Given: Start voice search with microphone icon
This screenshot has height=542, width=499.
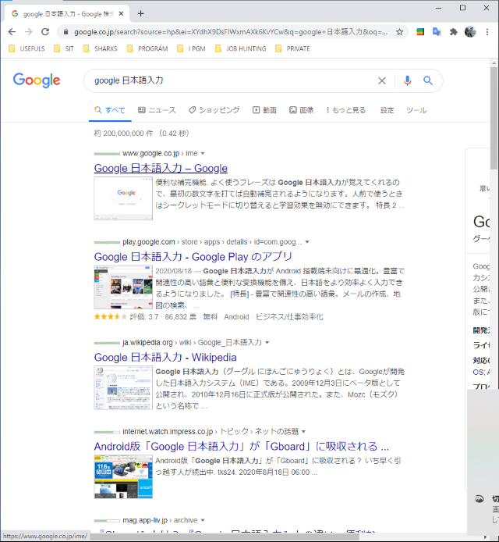Looking at the screenshot, I should 407,80.
